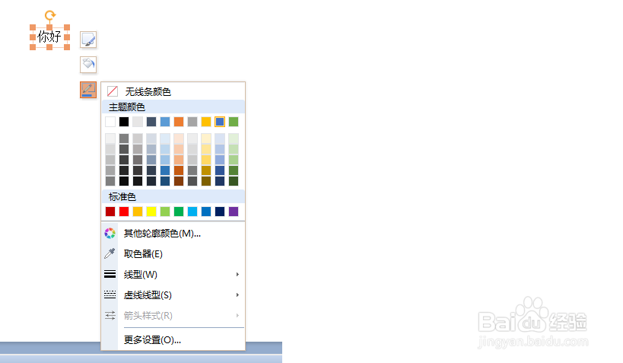Select the 无线条颜色 option

[173, 91]
